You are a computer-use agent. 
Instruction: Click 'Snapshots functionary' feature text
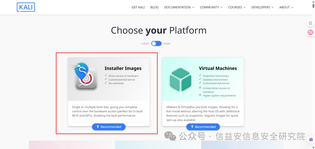216,76
